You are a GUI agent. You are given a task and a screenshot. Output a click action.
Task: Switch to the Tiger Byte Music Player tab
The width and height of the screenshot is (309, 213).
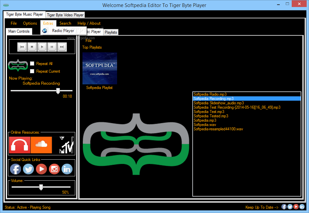(x=24, y=14)
